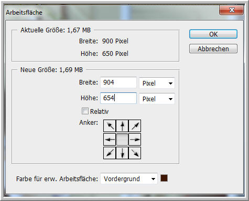The height and width of the screenshot is (201, 249).
Task: Click into the Höhe field showing 654
Action: pos(118,98)
